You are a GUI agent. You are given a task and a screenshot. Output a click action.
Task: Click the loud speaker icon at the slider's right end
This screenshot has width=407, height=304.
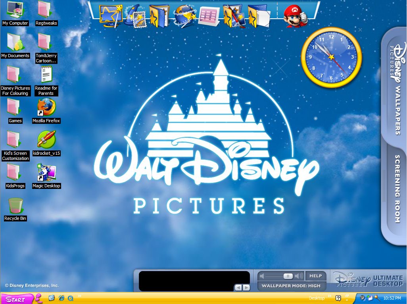(299, 276)
